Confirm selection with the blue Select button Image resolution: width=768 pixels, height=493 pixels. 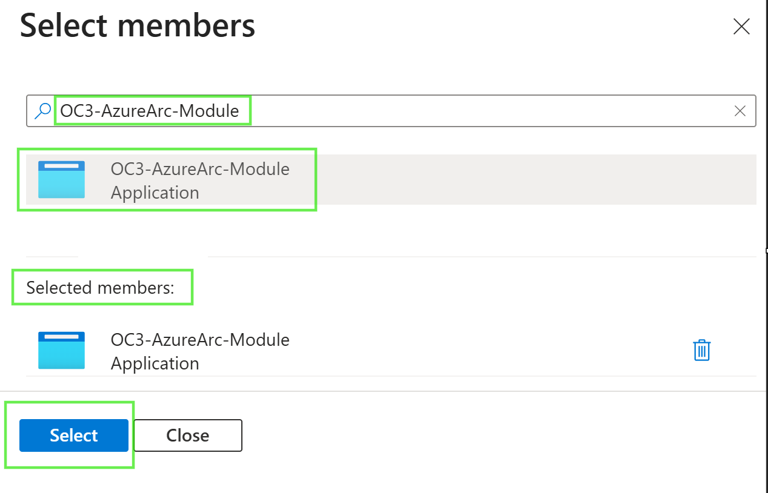tap(74, 435)
